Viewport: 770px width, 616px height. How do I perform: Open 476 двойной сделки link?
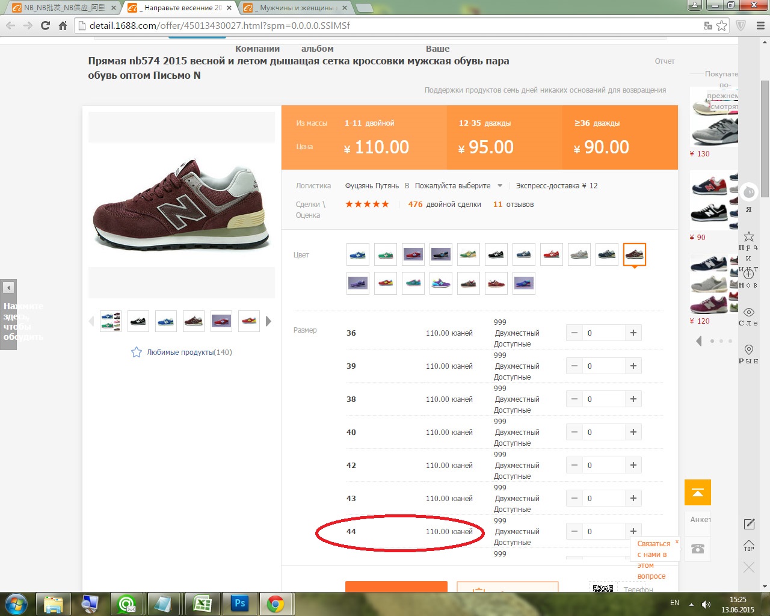(x=445, y=205)
